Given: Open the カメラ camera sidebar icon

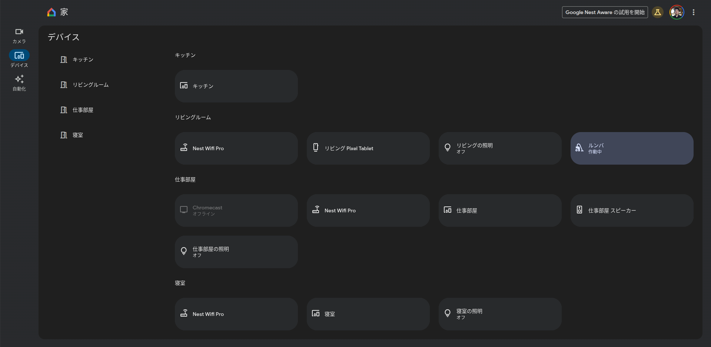Looking at the screenshot, I should click(19, 32).
